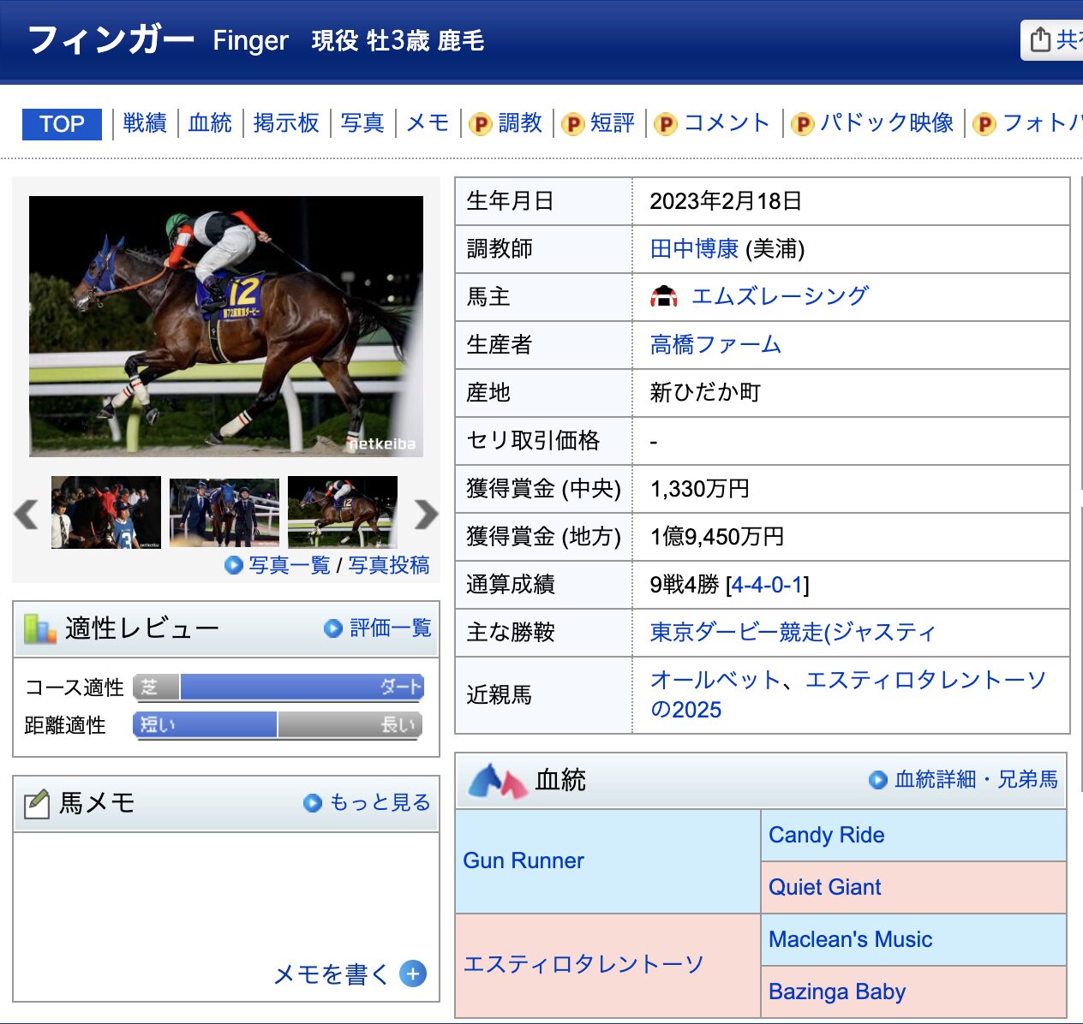Click the birthdate value 2023年2月18日
Viewport: 1083px width, 1024px height.
coord(726,201)
